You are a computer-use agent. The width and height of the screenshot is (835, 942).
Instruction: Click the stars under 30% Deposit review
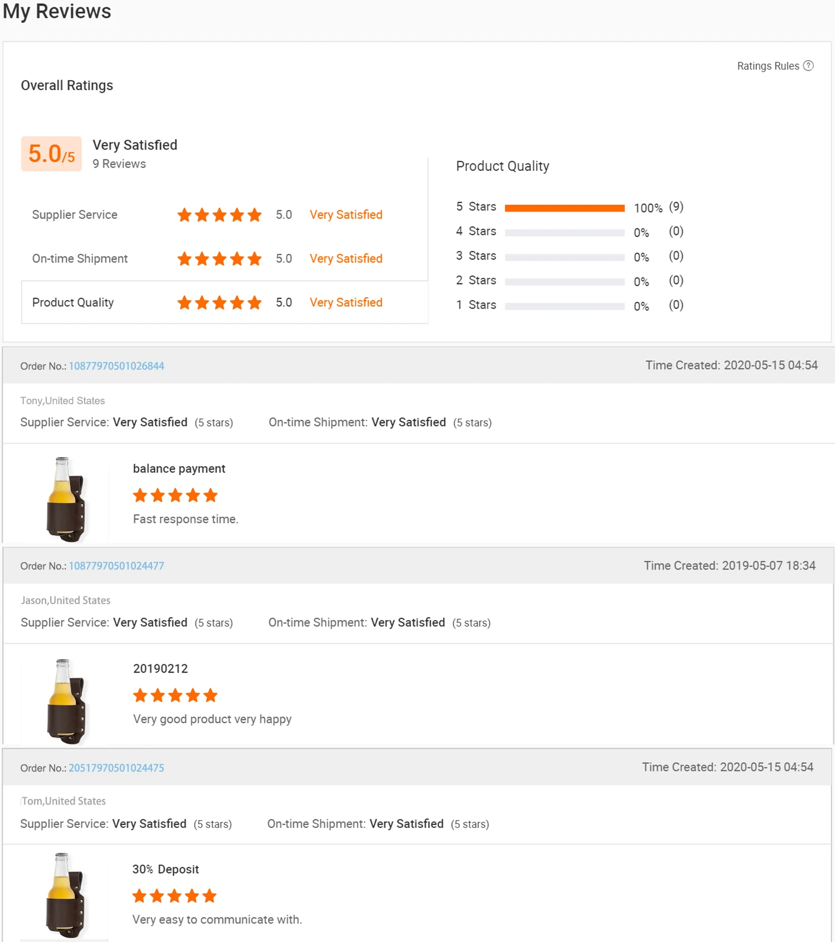[x=174, y=896]
